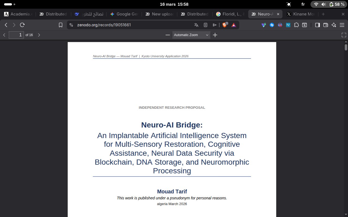The height and width of the screenshot is (217, 348).
Task: Click the red and blue round extension icon
Action: [280, 25]
